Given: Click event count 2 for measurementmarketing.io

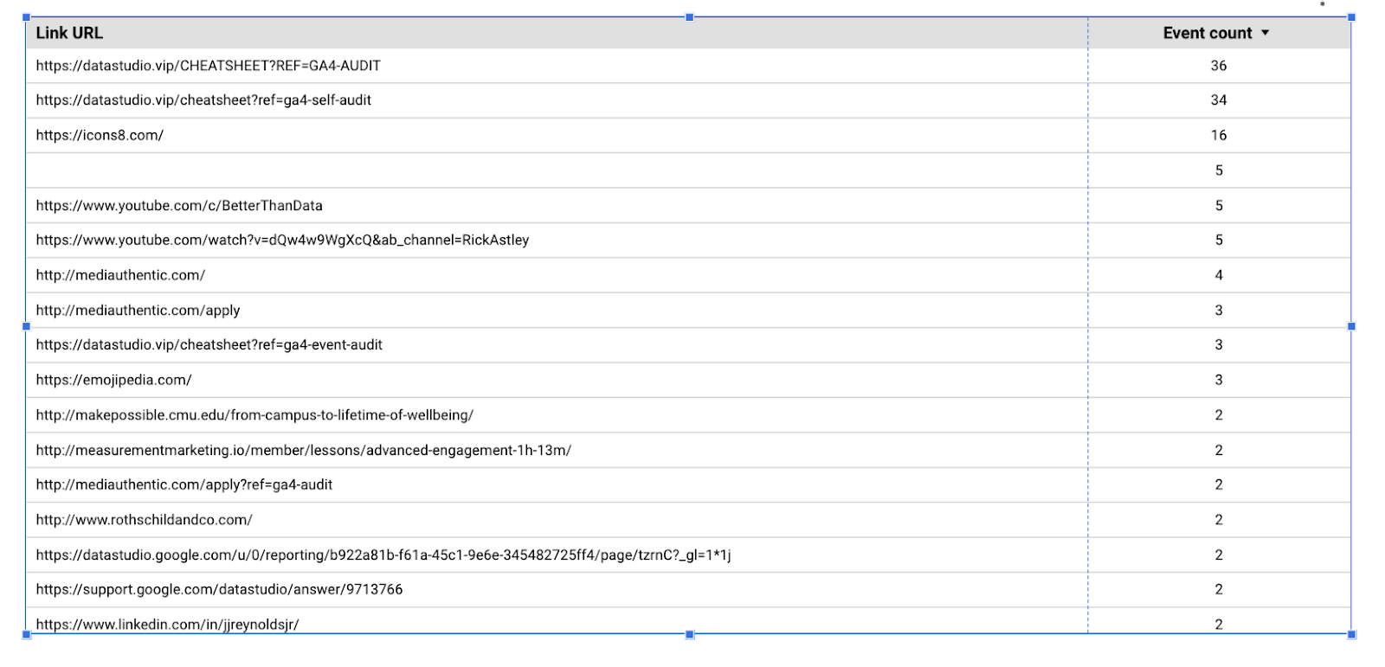Looking at the screenshot, I should 1219,451.
